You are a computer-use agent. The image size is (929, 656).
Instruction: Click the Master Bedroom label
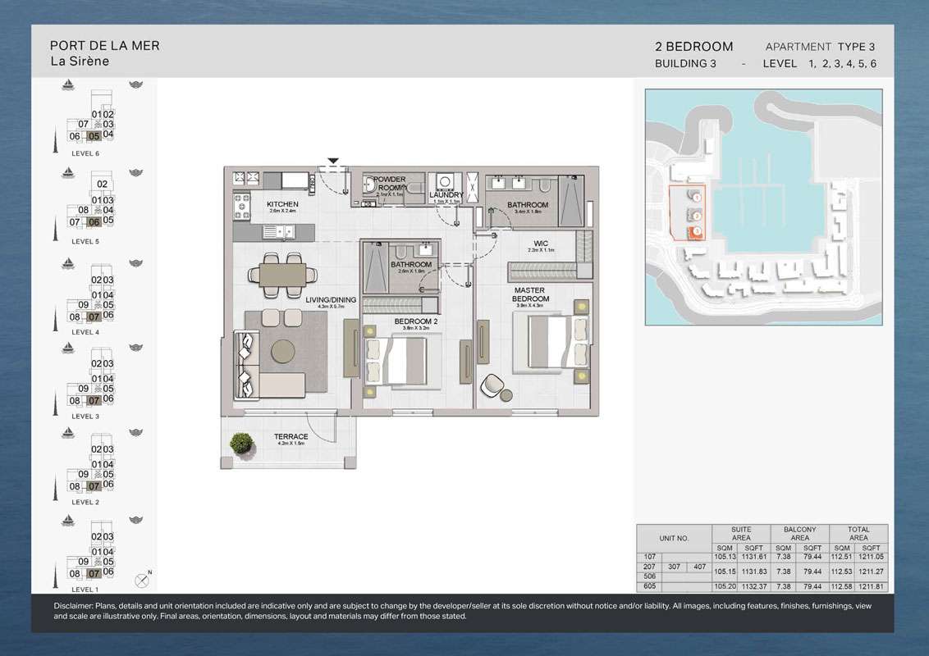click(x=531, y=295)
